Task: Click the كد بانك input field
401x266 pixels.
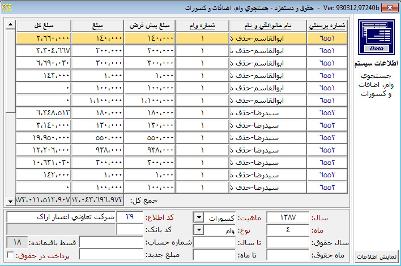Action: pyautogui.click(x=130, y=229)
